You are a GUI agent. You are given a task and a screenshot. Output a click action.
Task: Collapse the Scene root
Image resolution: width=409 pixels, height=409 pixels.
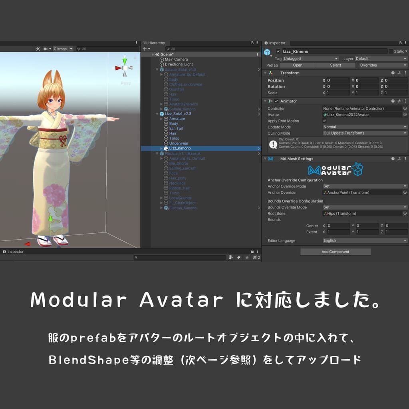tap(153, 54)
